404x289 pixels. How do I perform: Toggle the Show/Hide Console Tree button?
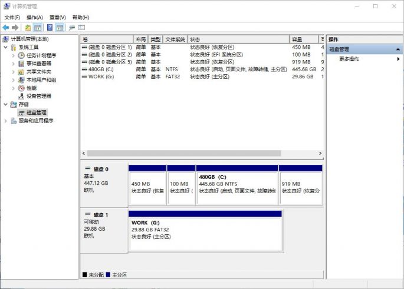[38, 28]
